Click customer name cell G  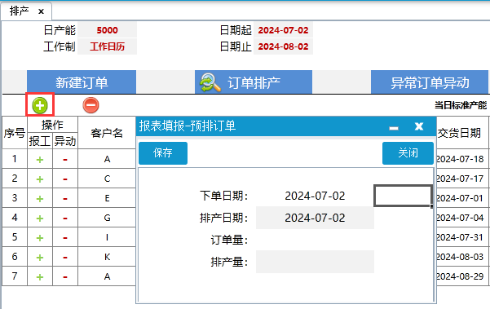(x=107, y=218)
